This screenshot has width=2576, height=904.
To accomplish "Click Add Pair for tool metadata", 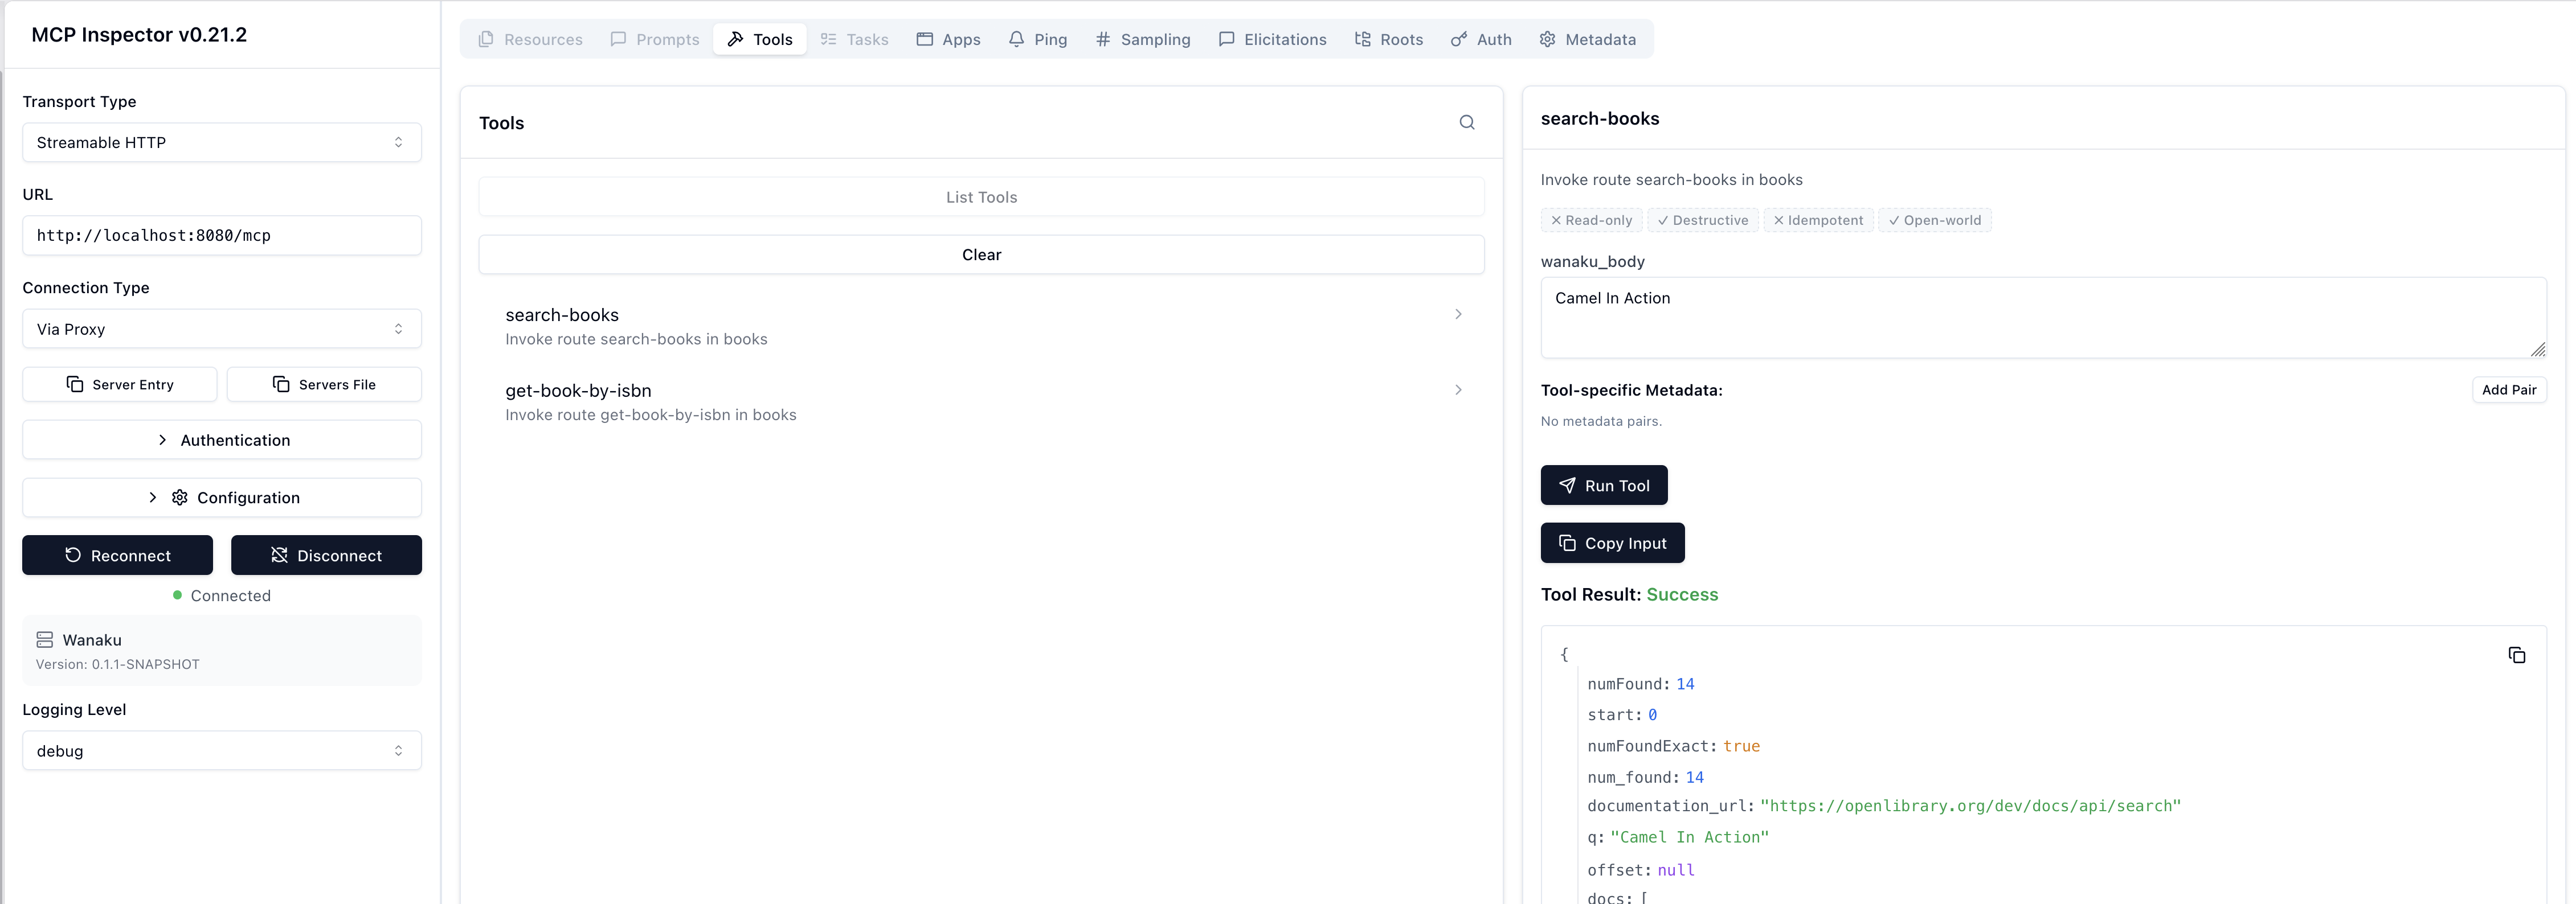I will coord(2509,391).
